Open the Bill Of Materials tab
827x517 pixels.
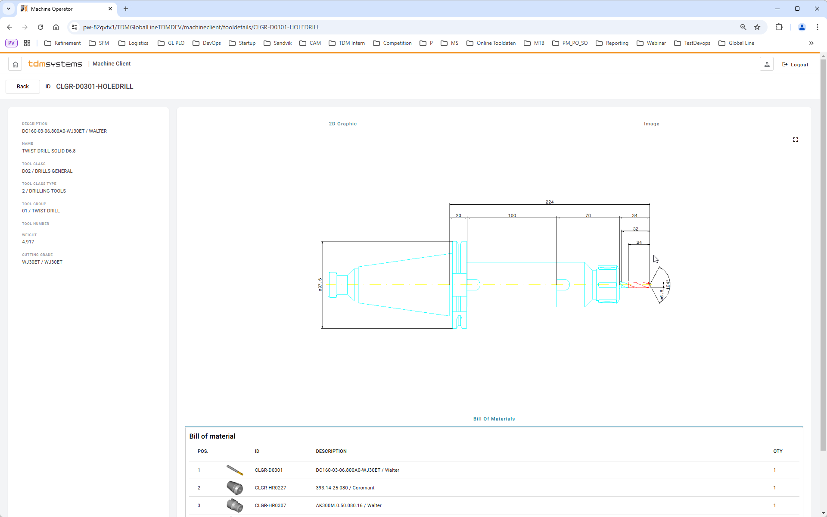click(x=494, y=419)
